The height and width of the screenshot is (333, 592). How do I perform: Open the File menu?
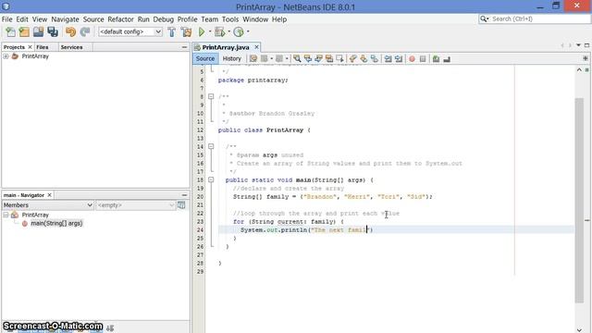click(6, 19)
